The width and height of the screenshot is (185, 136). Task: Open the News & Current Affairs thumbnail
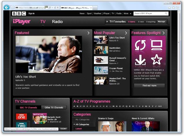[146, 126]
